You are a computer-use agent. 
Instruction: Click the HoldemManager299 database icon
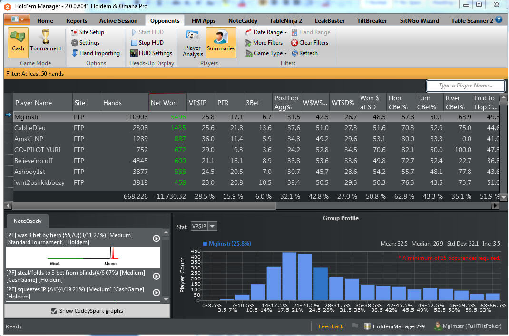(x=367, y=326)
